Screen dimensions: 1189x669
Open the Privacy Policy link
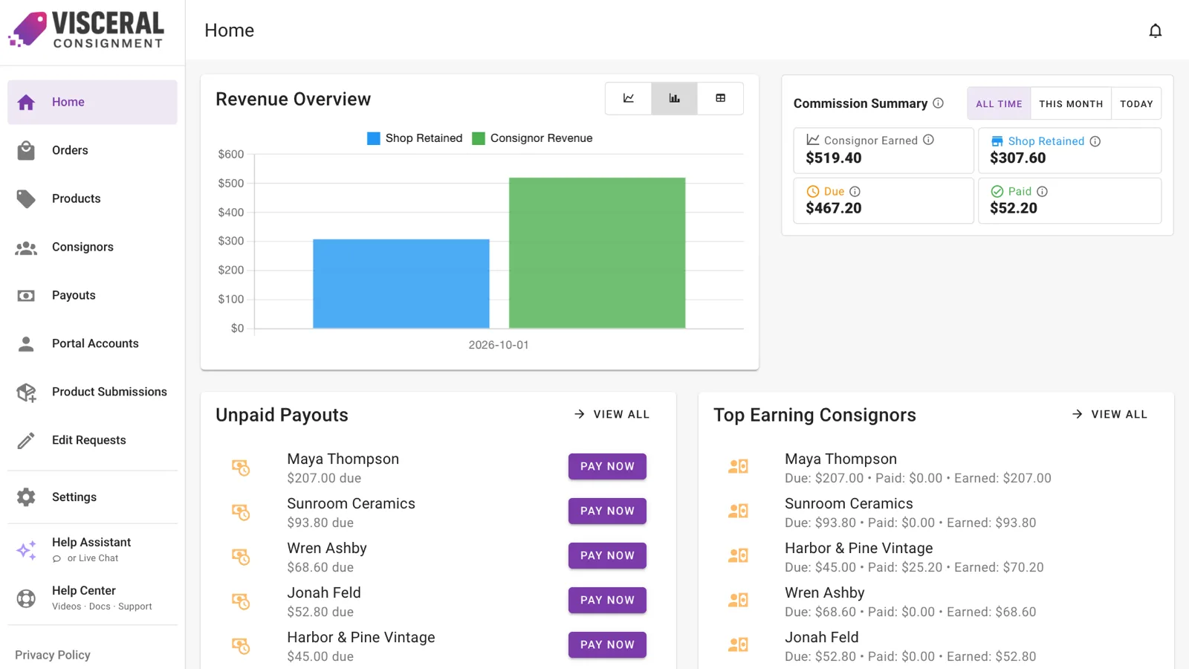coord(53,655)
